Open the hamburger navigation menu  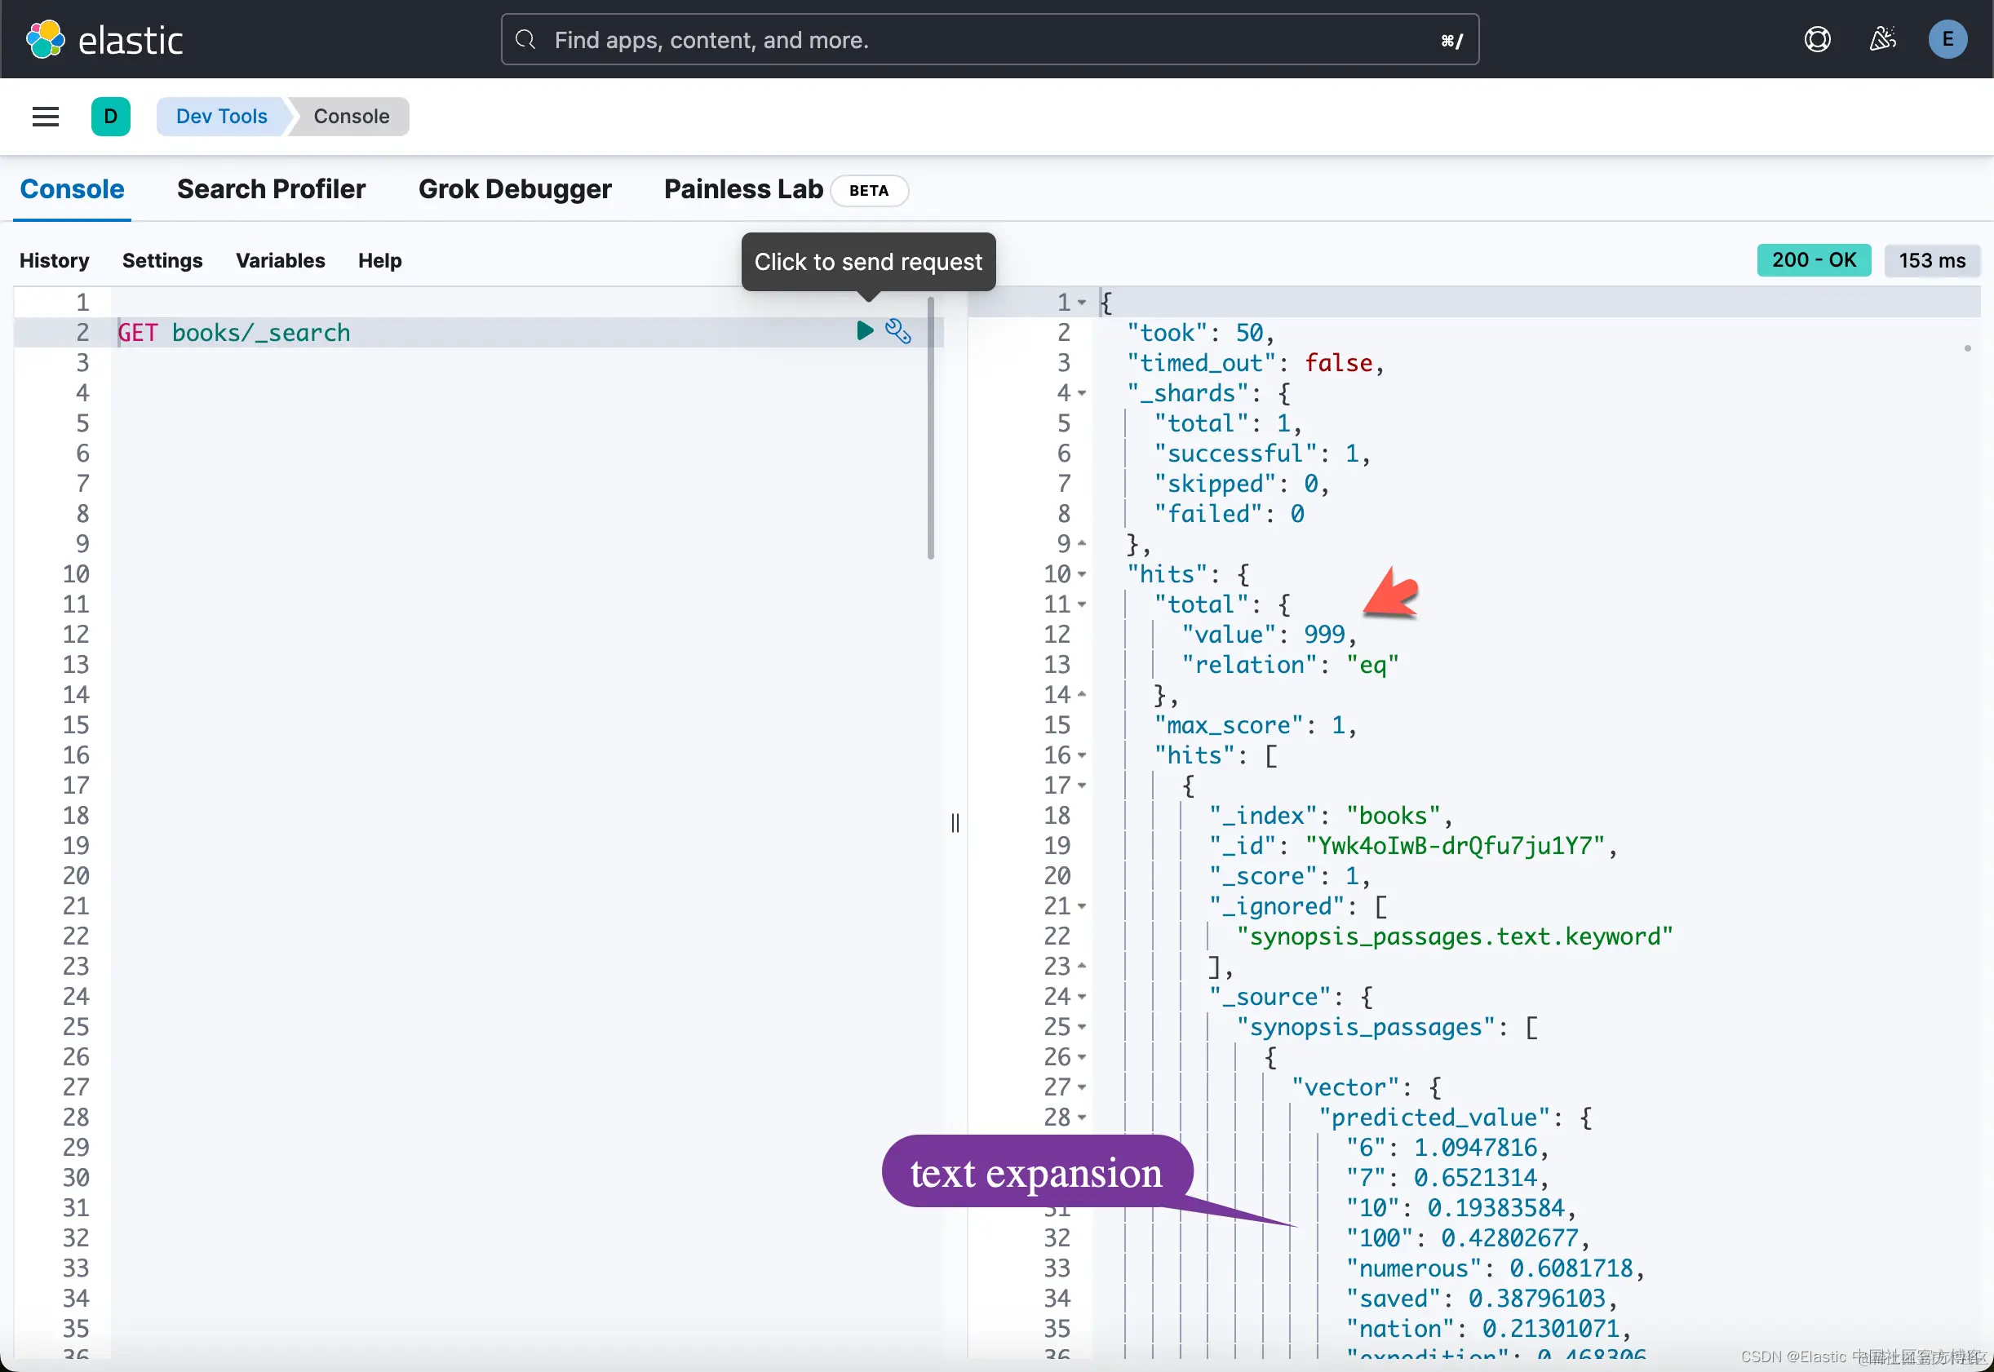point(46,117)
